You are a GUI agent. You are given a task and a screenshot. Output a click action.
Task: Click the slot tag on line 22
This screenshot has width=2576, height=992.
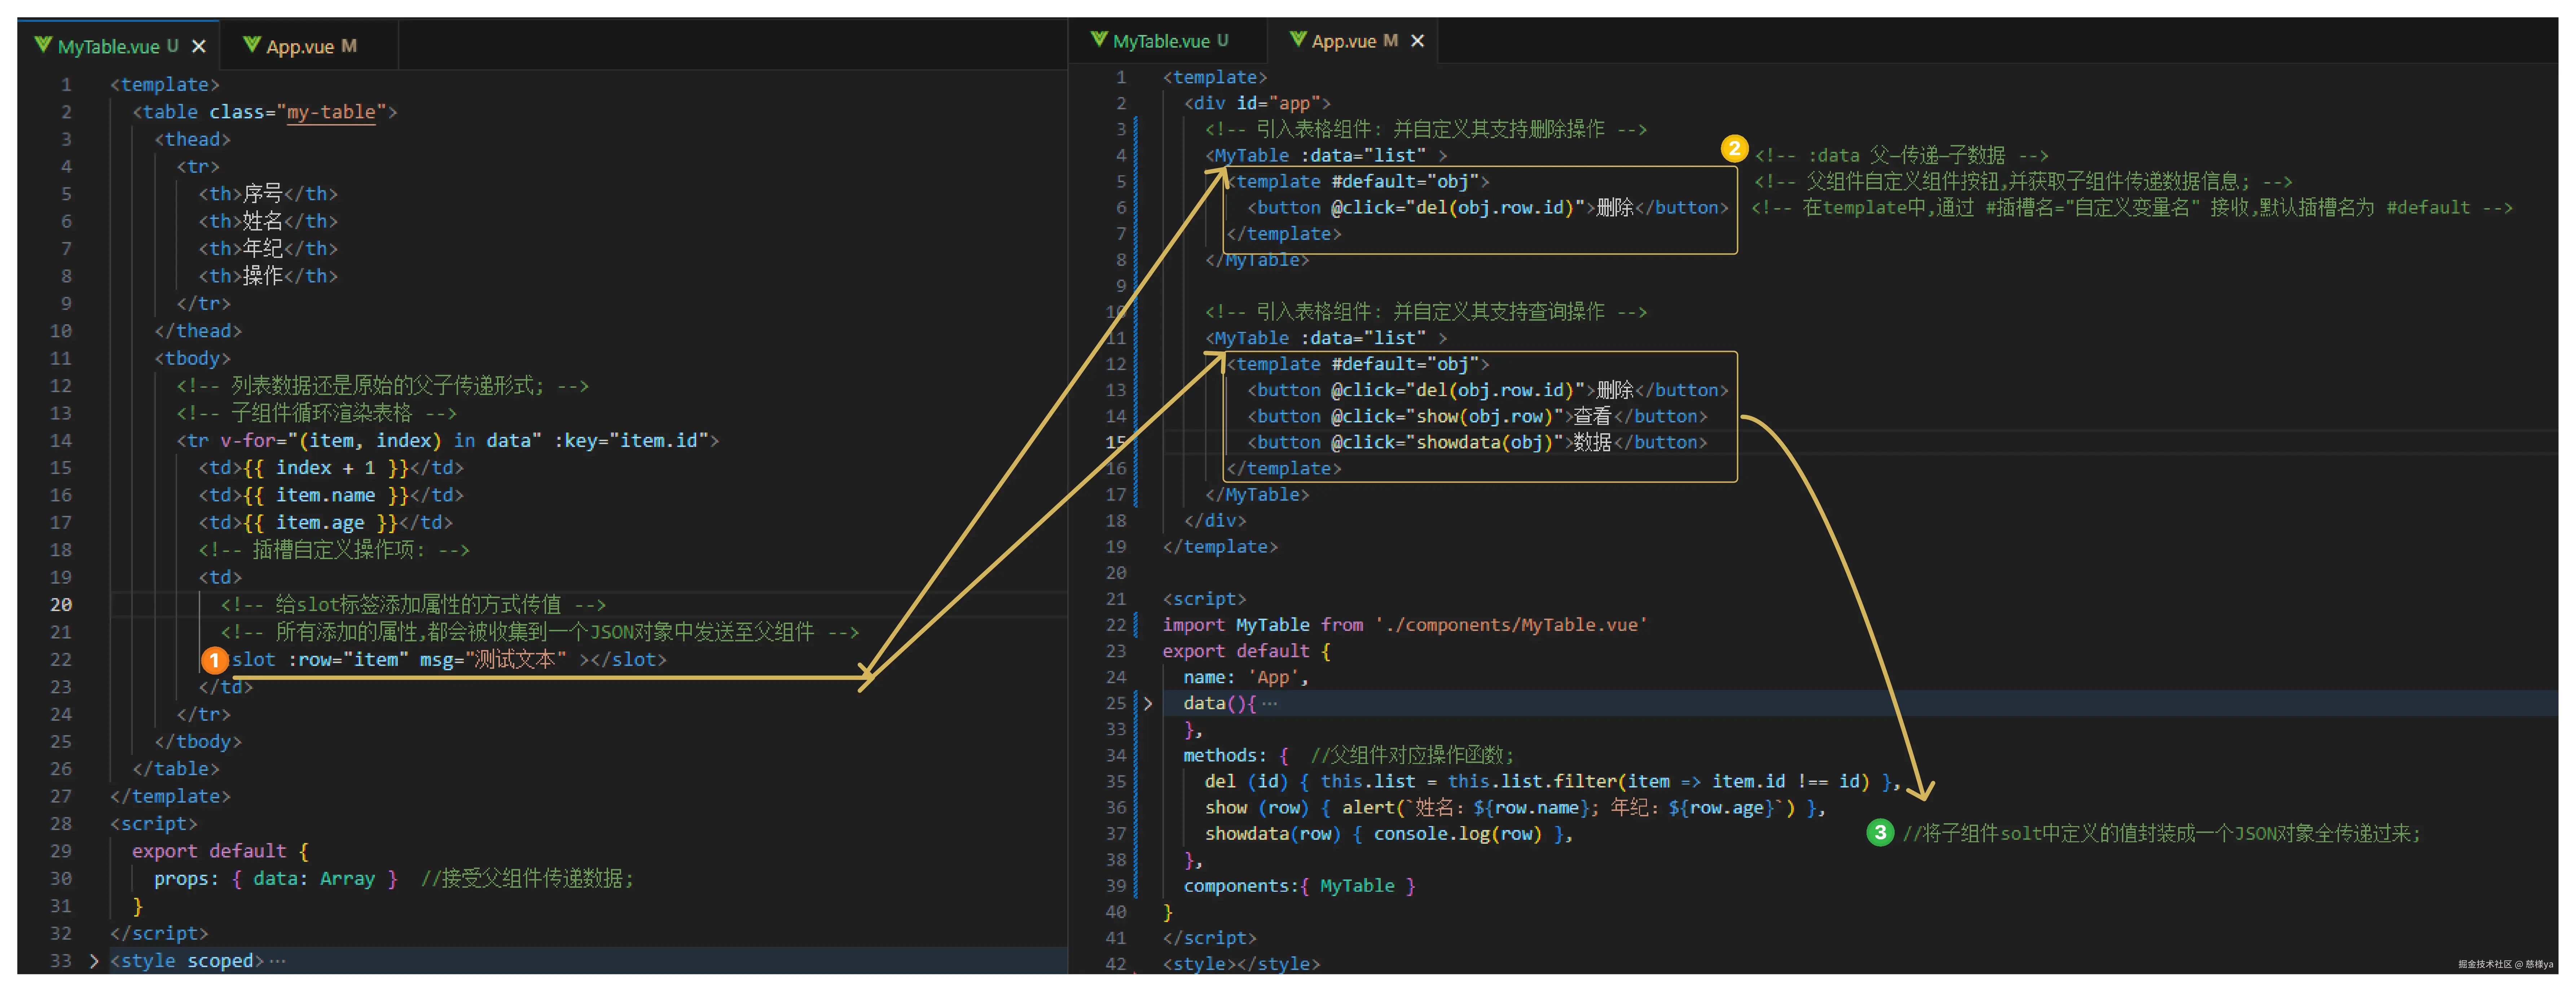tap(253, 660)
